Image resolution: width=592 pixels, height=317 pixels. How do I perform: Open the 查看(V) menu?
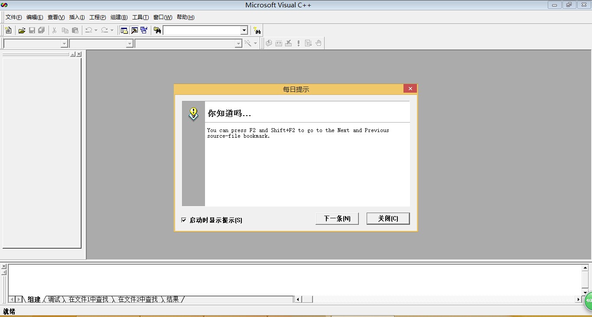pos(56,17)
